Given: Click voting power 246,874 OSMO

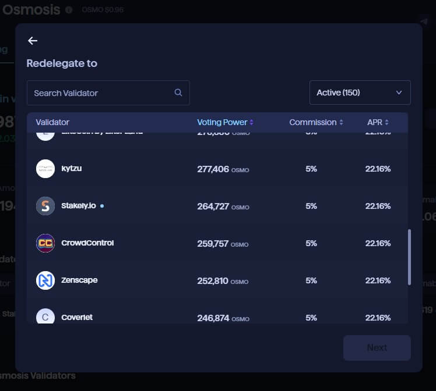Looking at the screenshot, I should [x=223, y=318].
